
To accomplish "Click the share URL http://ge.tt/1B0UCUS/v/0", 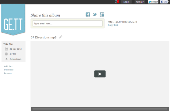I will coord(122,22).
